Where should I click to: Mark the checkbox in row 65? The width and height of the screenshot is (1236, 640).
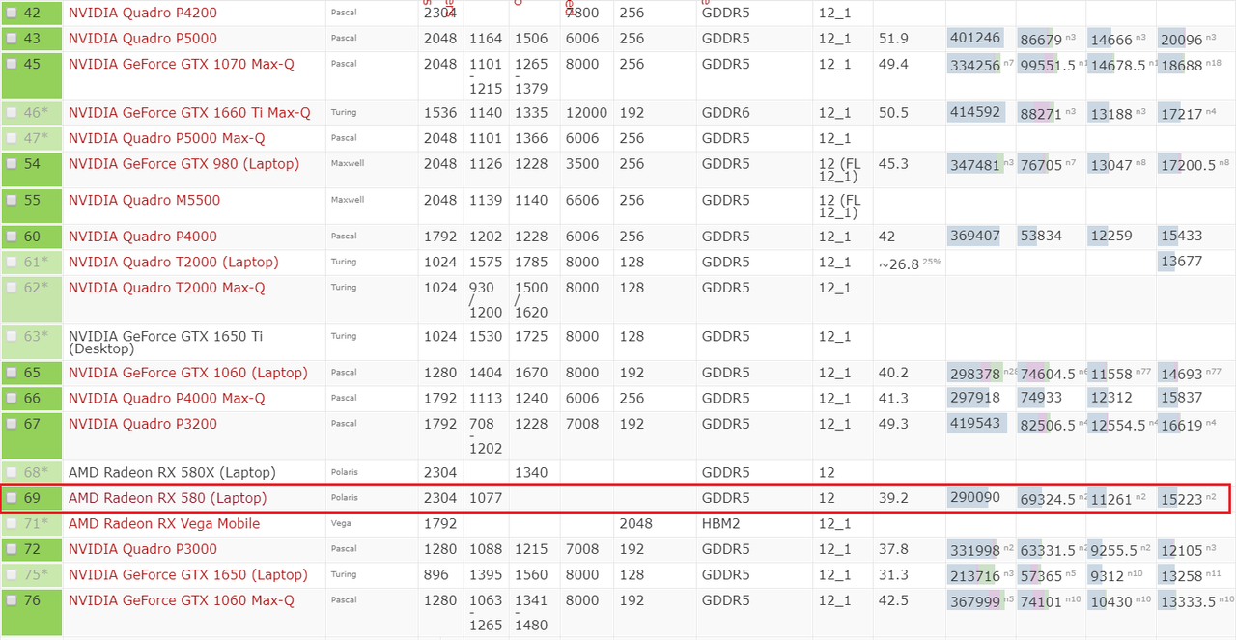(x=12, y=373)
